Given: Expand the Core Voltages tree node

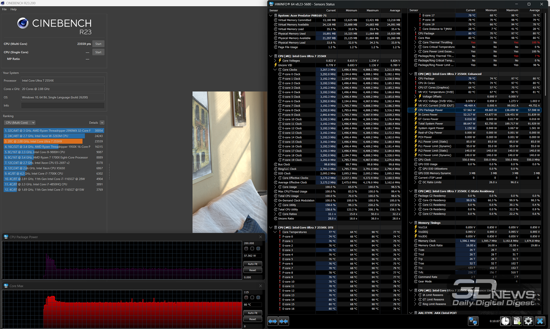Looking at the screenshot, I should 275,61.
